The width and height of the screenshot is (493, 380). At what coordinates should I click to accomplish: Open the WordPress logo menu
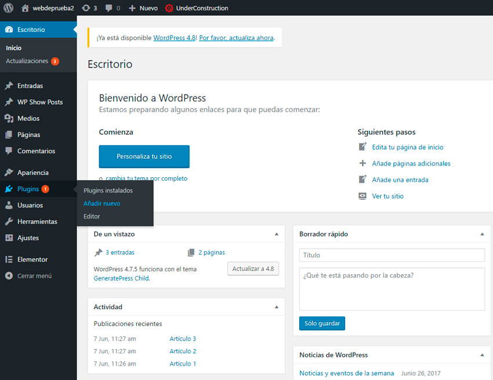coord(8,8)
